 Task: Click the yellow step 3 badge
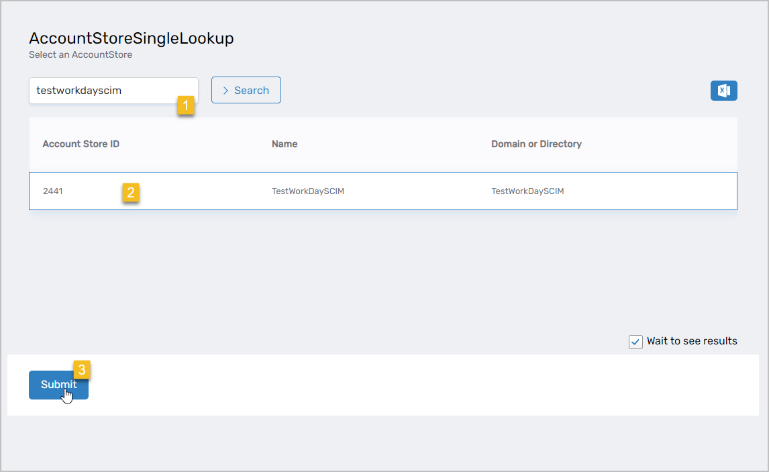tap(81, 369)
